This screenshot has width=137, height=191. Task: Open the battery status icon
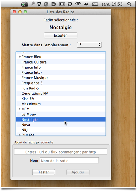click(x=95, y=4)
